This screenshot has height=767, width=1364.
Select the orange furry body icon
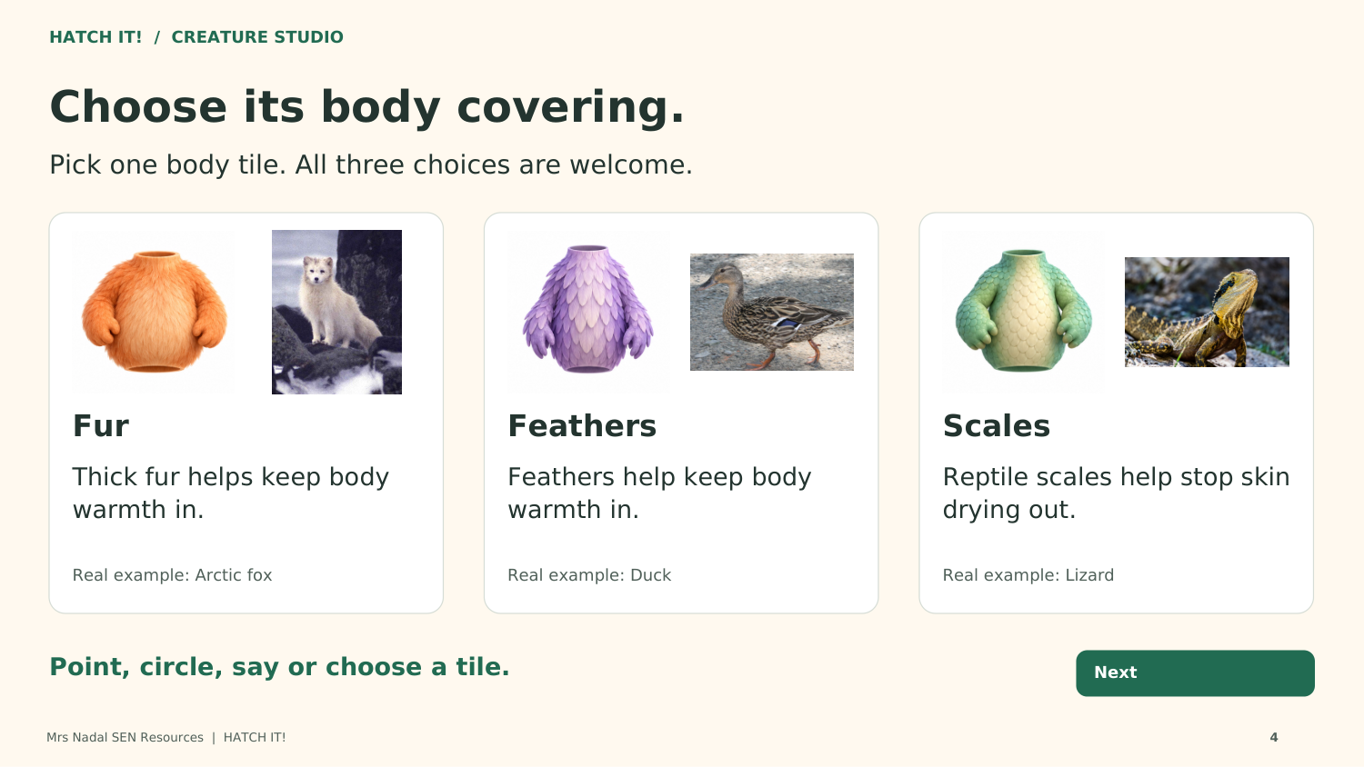coord(155,312)
